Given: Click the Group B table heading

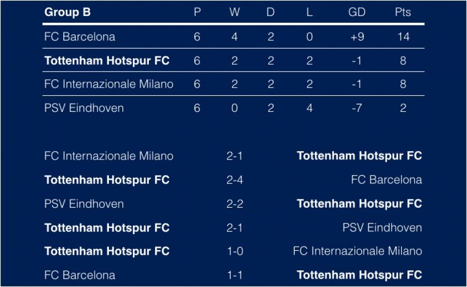Looking at the screenshot, I should click(x=67, y=12).
